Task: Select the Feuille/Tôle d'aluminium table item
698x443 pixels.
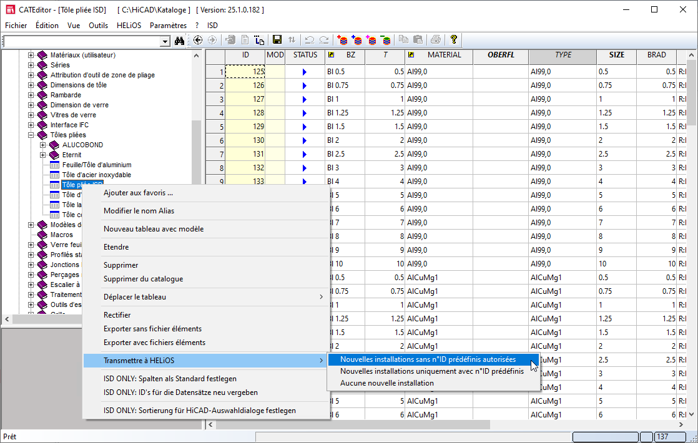Action: pos(97,165)
